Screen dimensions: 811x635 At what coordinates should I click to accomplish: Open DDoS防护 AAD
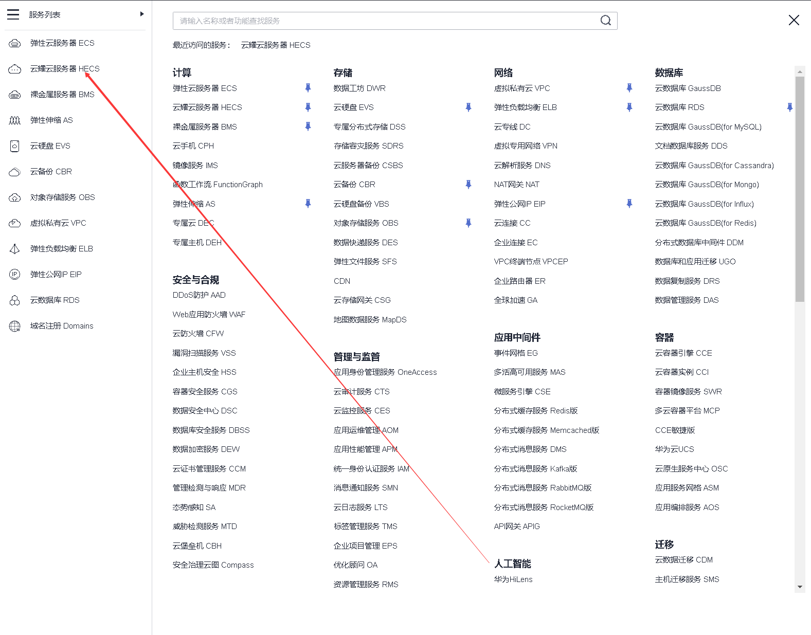[199, 295]
